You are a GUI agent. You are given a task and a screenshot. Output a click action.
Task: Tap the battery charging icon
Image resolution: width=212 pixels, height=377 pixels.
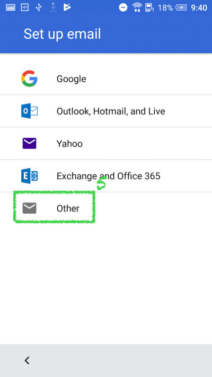pos(181,8)
